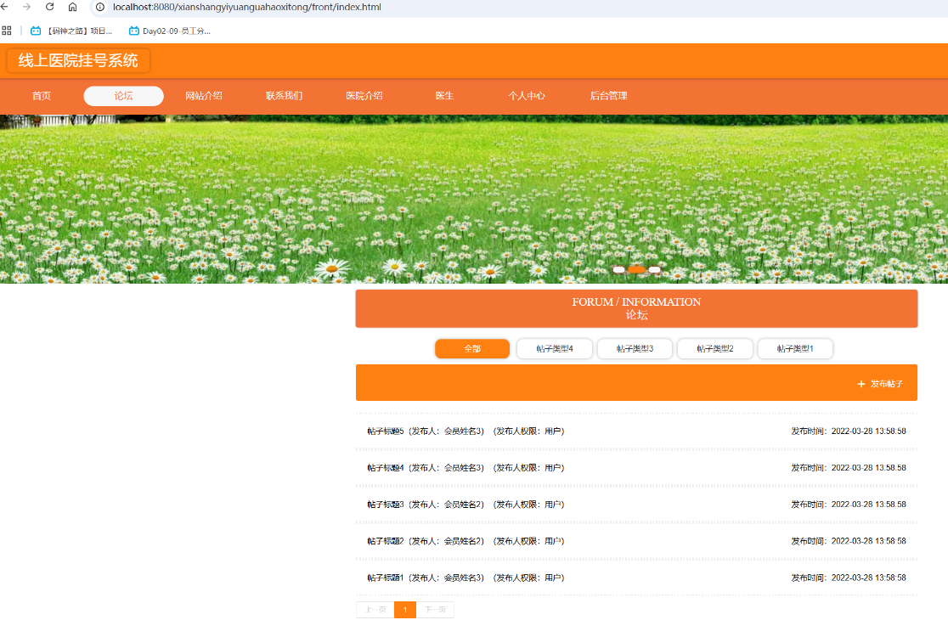
Task: Select the first carousel indicator dot
Action: (x=619, y=269)
